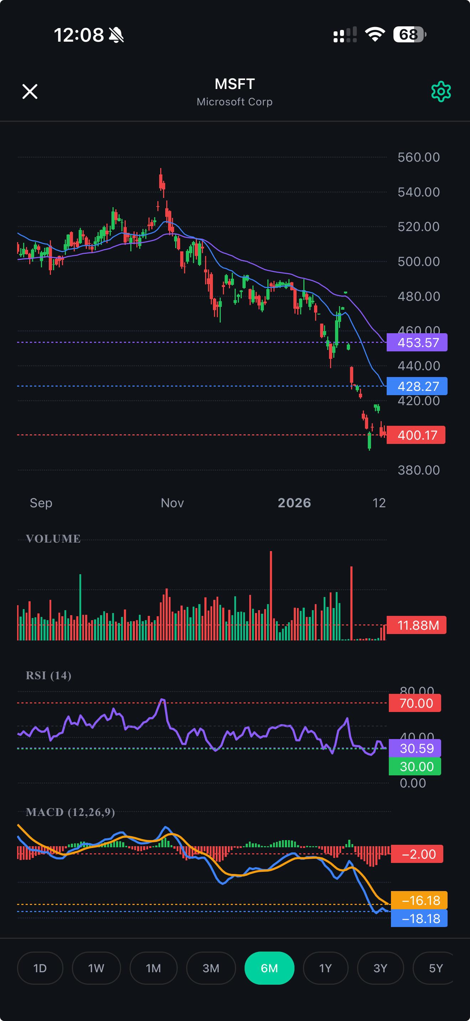Choose the 1Y timeframe
470x1021 pixels.
tap(325, 968)
